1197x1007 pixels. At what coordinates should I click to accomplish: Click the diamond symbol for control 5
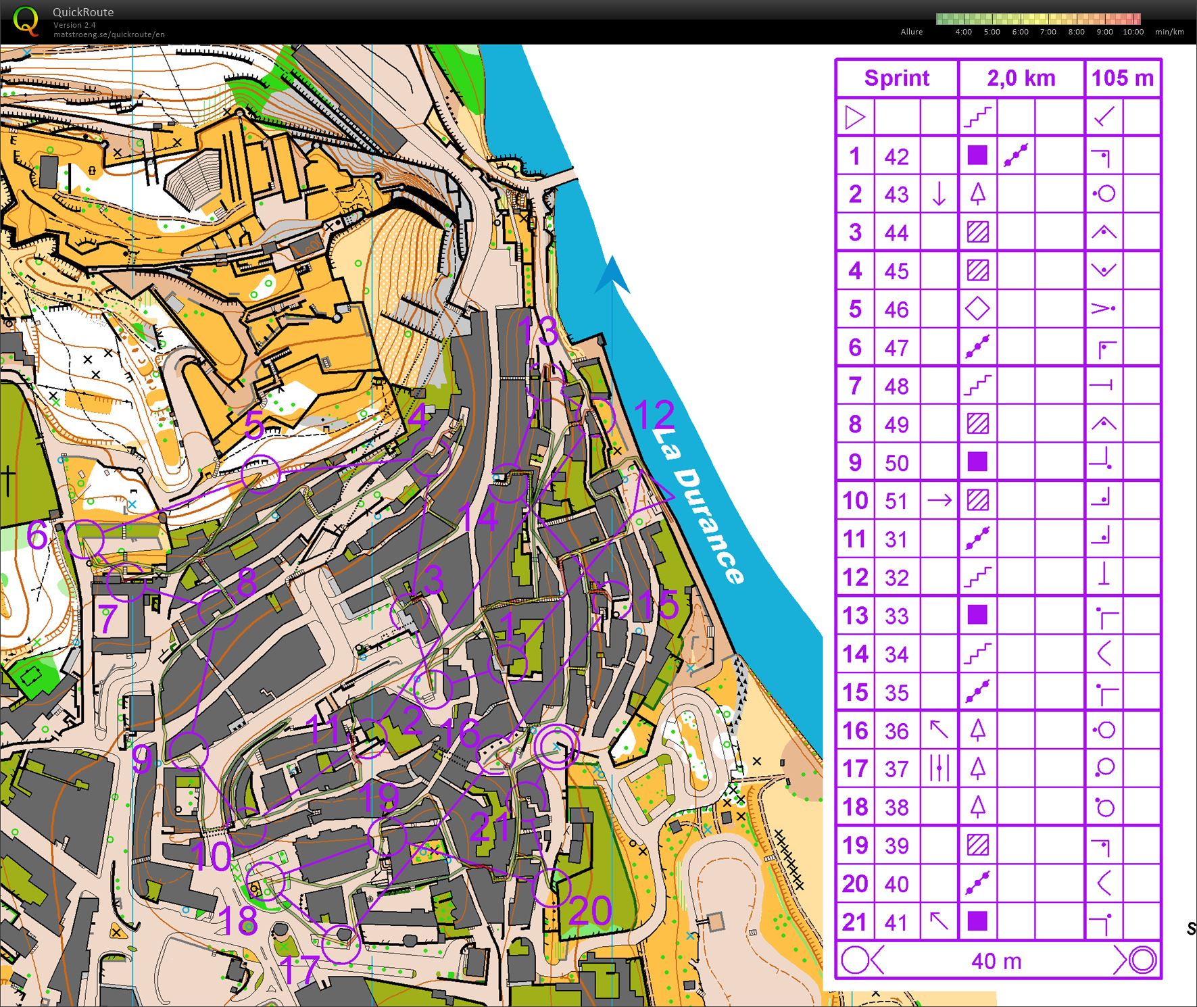(976, 309)
